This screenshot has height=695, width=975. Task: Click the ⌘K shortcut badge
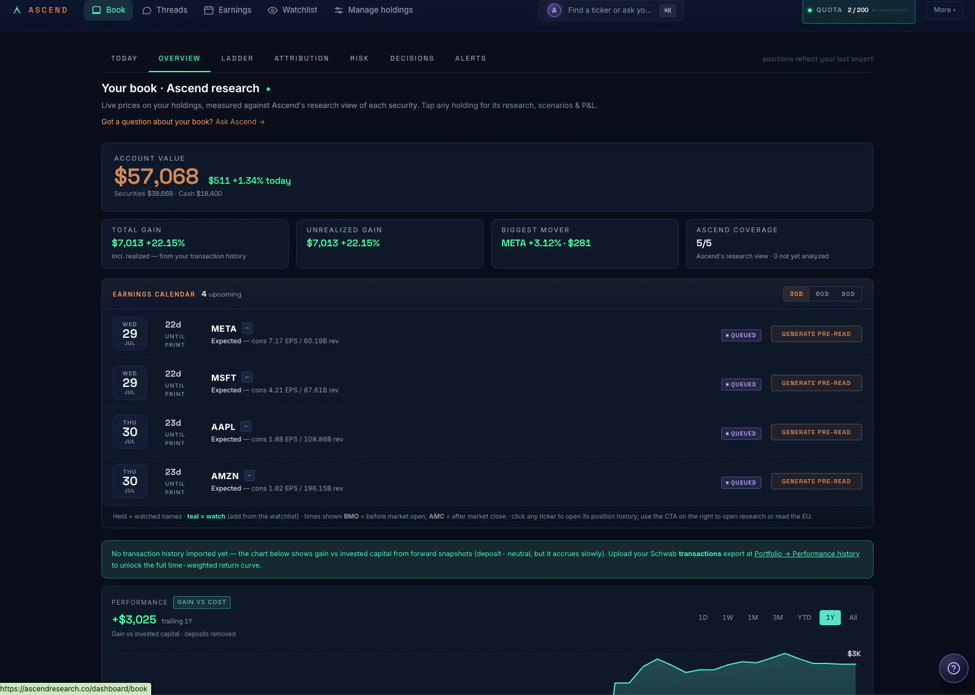click(667, 10)
